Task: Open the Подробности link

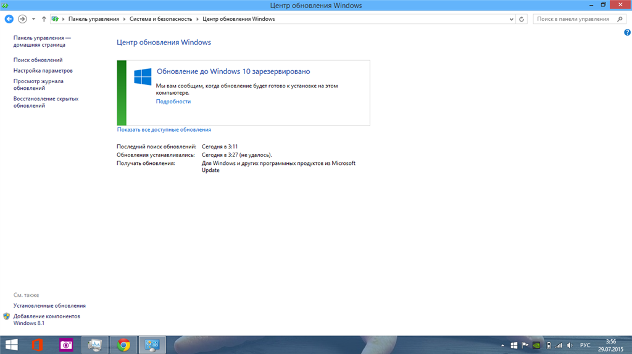Action: point(173,102)
